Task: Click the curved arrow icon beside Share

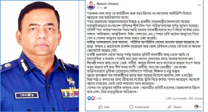Action: [170, 107]
